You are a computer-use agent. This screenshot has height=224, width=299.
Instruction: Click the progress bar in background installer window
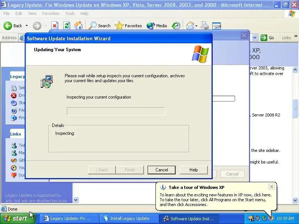click(x=224, y=99)
